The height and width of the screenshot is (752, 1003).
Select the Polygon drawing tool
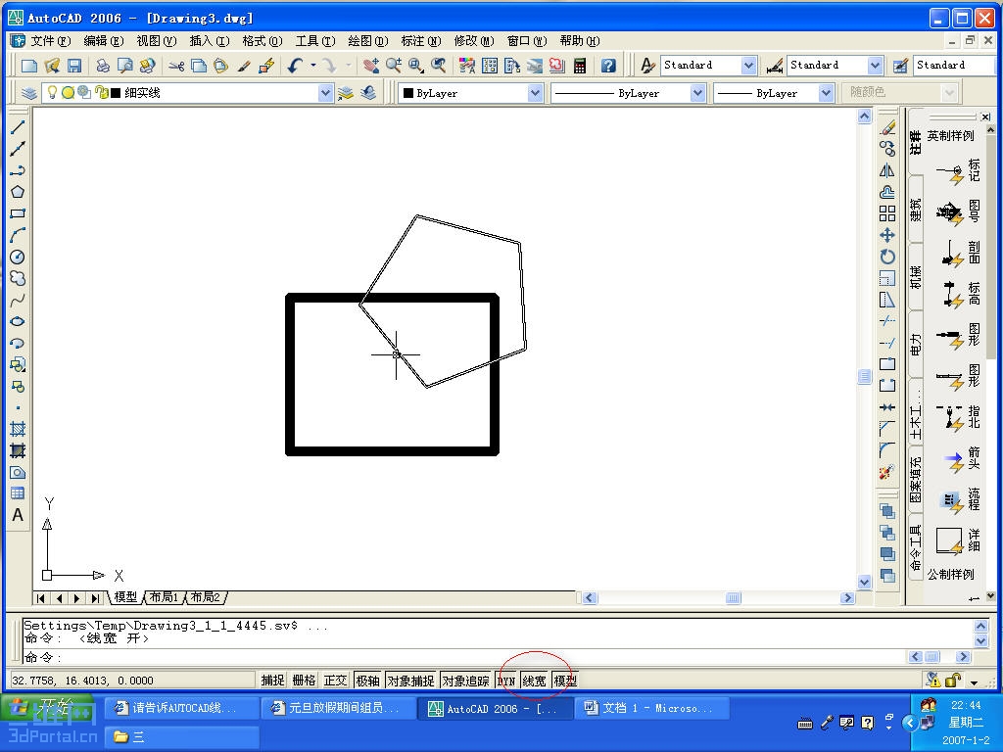tap(18, 192)
